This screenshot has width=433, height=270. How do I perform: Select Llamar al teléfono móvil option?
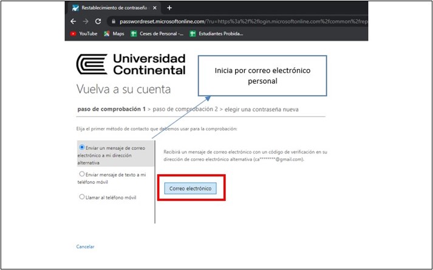(82, 197)
